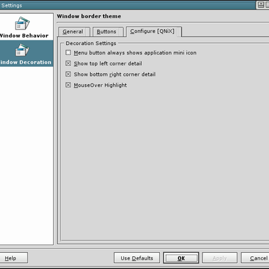Click the 'Settings' title bar text
Viewport: 269px width, 269px height.
click(11, 5)
